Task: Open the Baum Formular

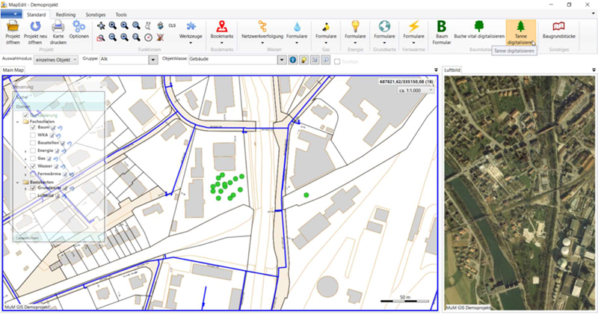Action: [442, 27]
